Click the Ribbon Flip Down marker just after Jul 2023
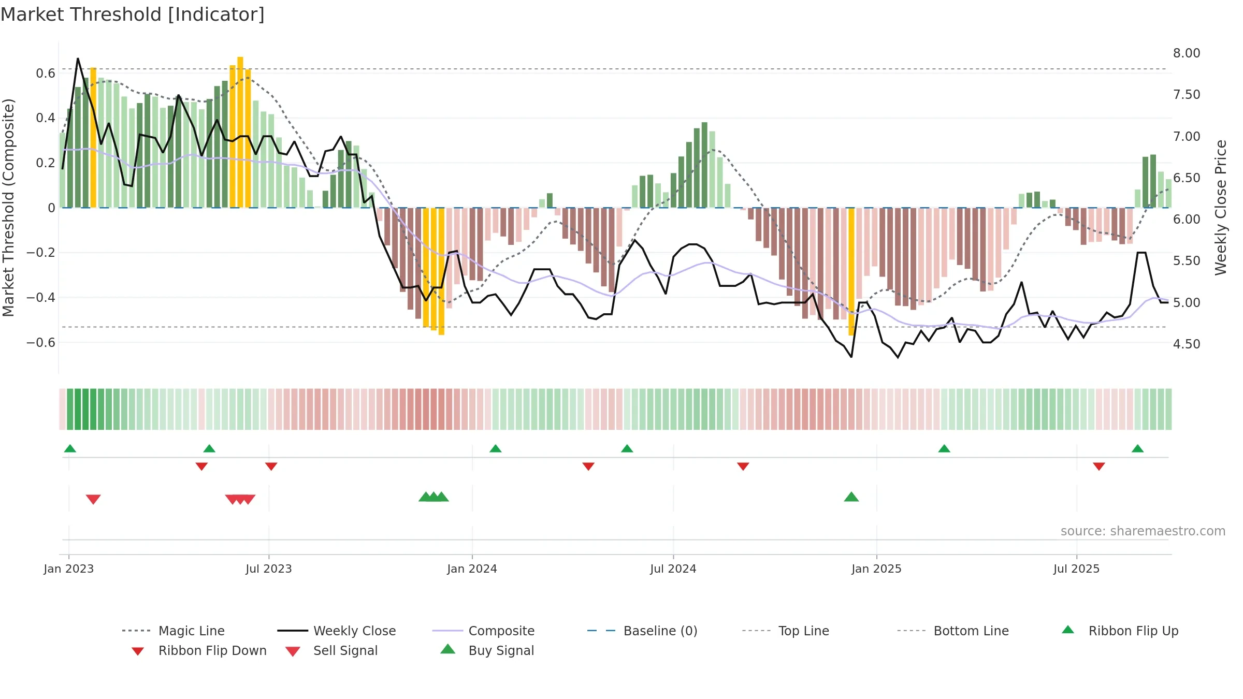Screen dimensions: 1243x699 pos(271,467)
